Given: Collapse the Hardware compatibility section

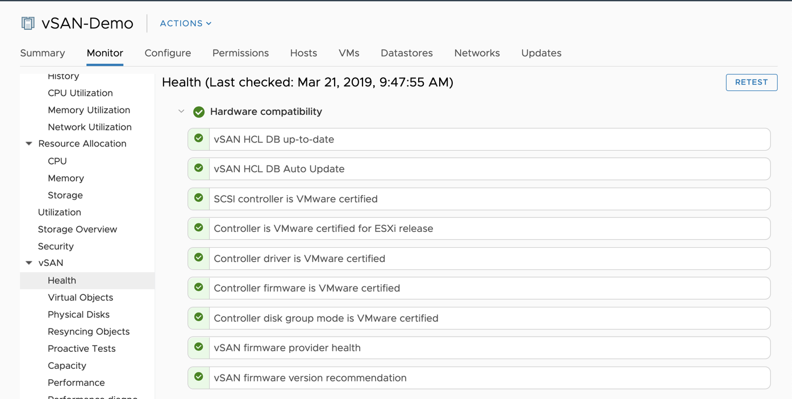Looking at the screenshot, I should point(181,111).
